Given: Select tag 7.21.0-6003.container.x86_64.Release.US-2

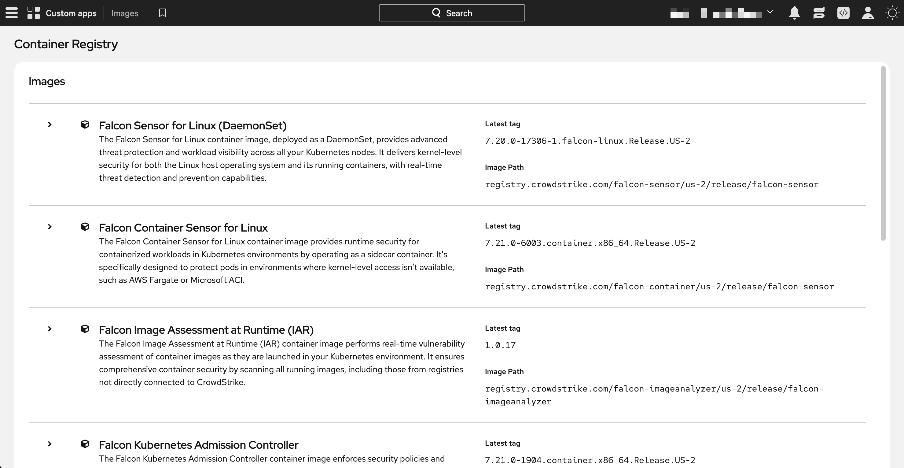Looking at the screenshot, I should 590,243.
